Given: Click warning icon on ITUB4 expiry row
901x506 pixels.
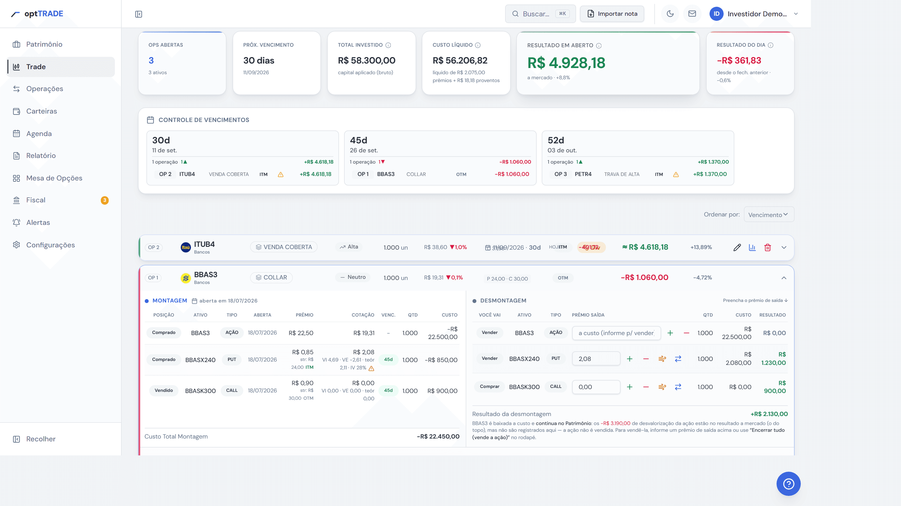Looking at the screenshot, I should pos(280,175).
